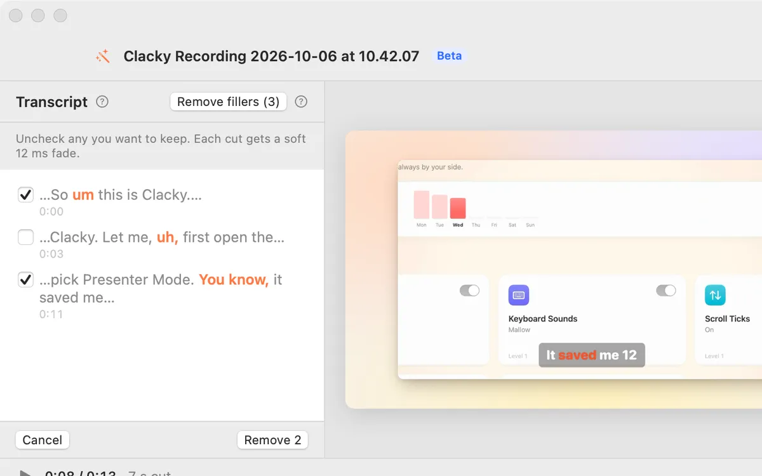762x476 pixels.
Task: Click the Scroll Ticks teal arrows icon
Action: [715, 295]
